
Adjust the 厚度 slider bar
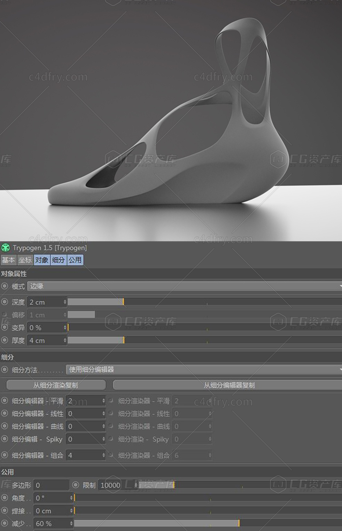(x=205, y=340)
